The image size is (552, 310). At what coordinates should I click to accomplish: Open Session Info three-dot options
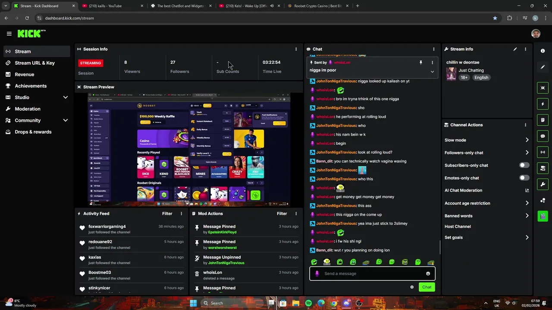pyautogui.click(x=296, y=49)
